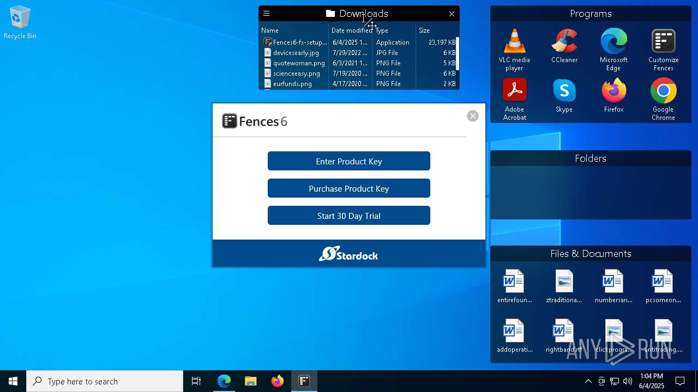
Task: Click Enter Product Key button
Action: (x=349, y=161)
